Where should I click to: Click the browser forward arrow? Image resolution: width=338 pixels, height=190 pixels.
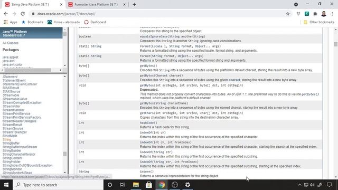click(14, 14)
